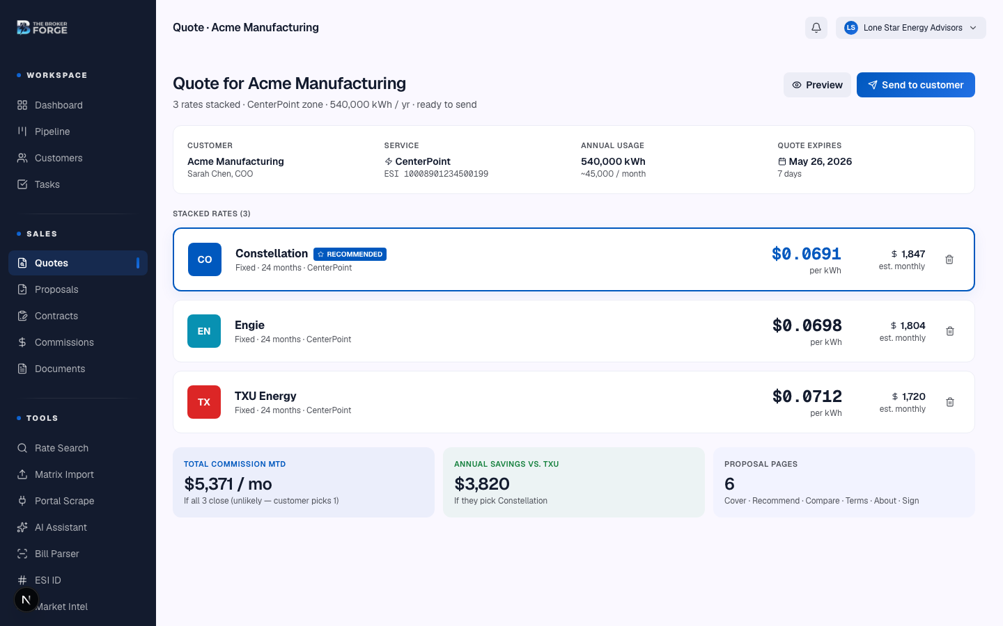Click the Acme Manufacturing customer name
This screenshot has width=1003, height=626.
[x=235, y=161]
